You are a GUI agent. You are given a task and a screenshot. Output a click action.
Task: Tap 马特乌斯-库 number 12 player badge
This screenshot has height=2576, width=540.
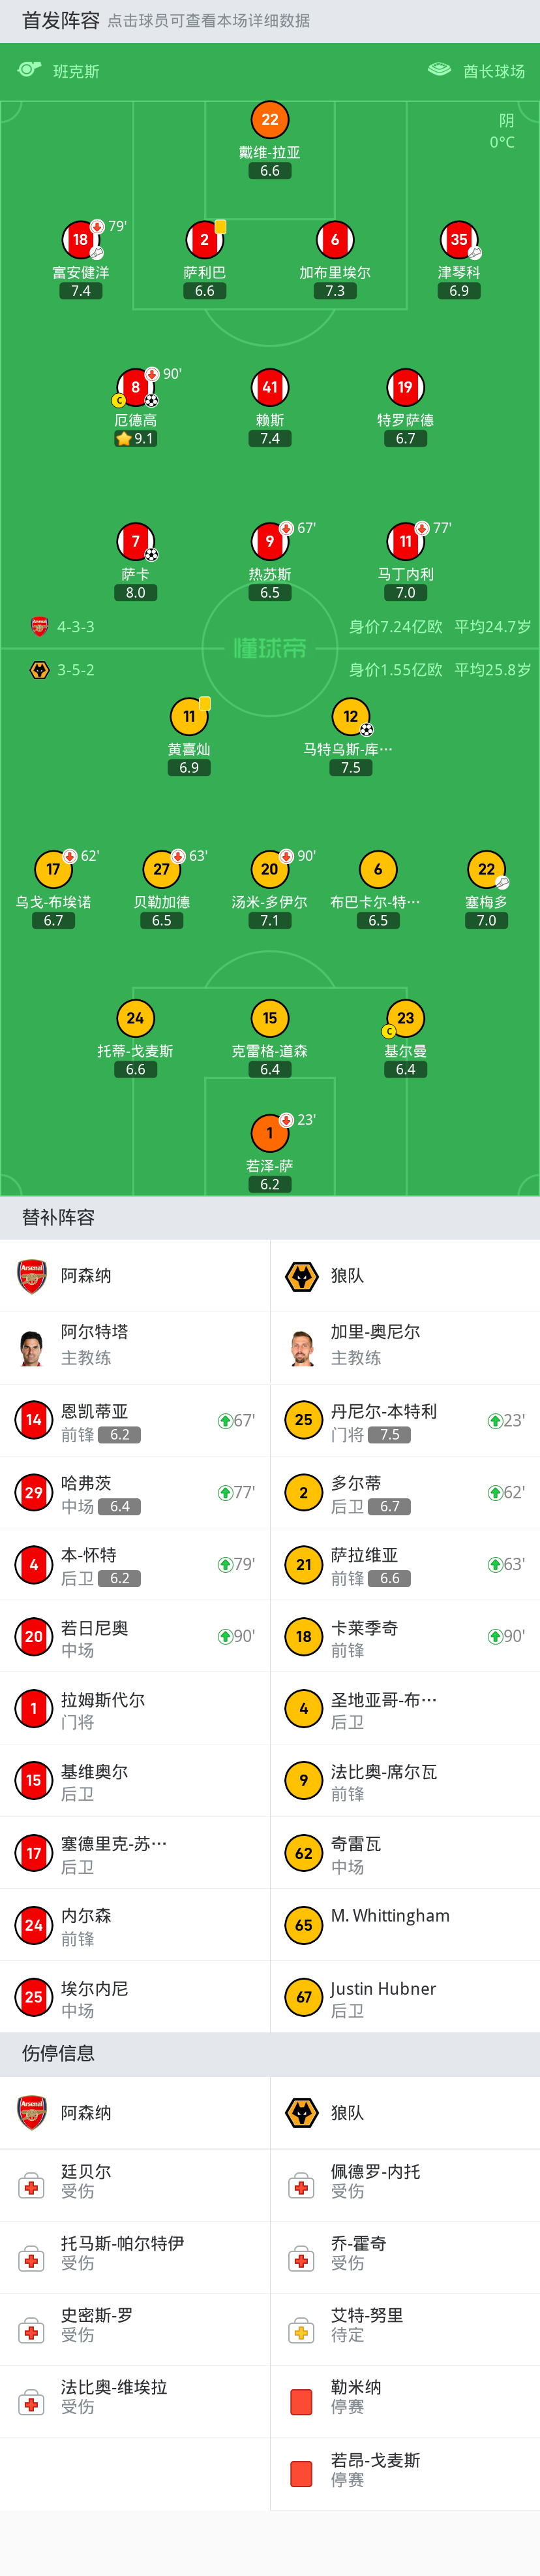tap(350, 716)
